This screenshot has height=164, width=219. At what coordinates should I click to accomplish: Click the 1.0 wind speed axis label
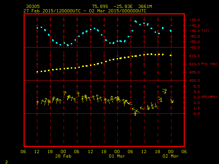coord(196,108)
